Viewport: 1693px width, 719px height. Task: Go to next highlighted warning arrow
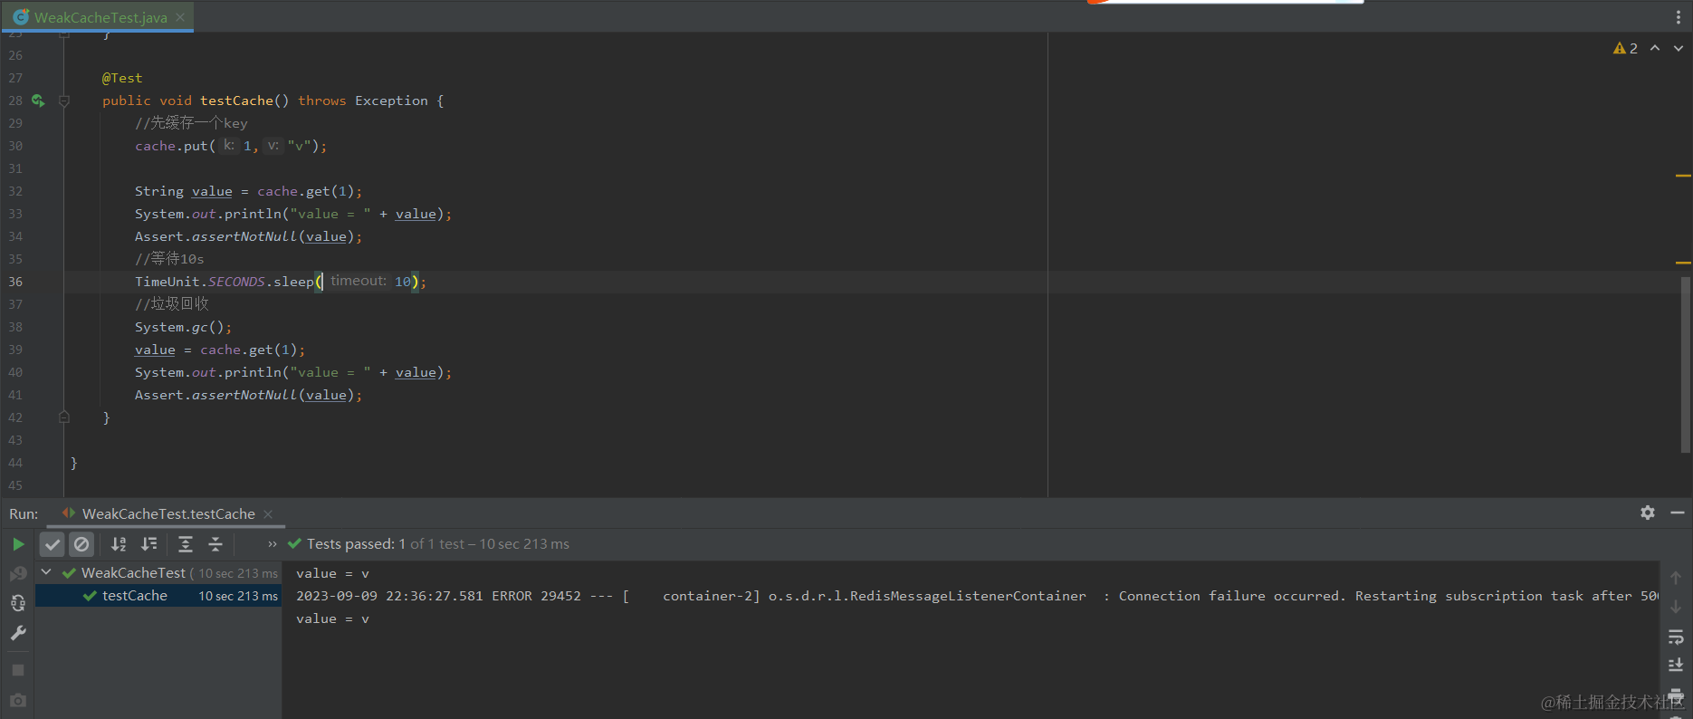(x=1679, y=48)
